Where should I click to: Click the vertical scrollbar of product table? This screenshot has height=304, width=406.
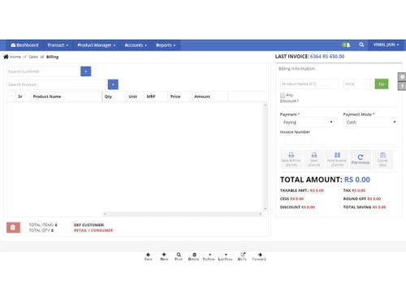[266, 156]
